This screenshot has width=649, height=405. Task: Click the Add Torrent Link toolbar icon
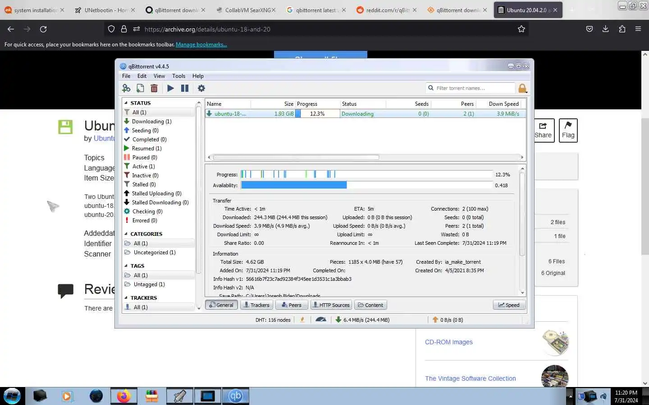pos(126,88)
